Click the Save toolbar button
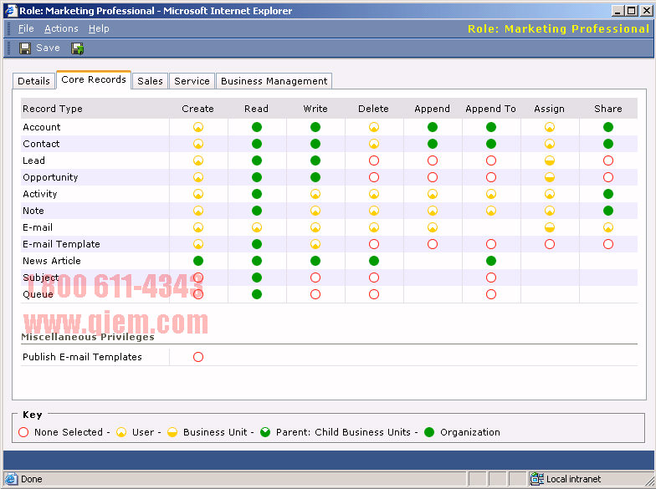656x489 pixels. pyautogui.click(x=40, y=48)
